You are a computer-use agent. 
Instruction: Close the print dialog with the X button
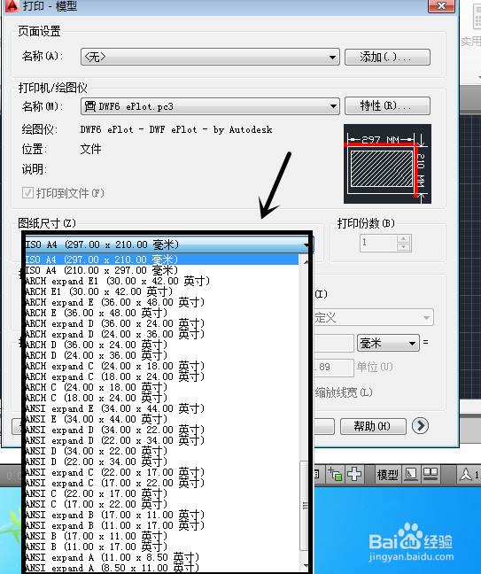click(441, 6)
